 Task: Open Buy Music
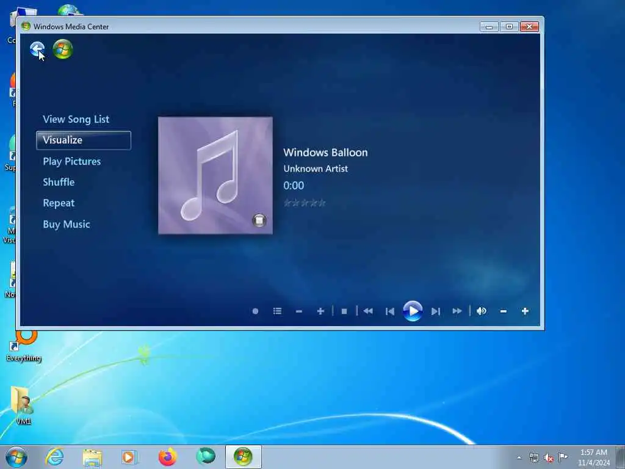67,224
